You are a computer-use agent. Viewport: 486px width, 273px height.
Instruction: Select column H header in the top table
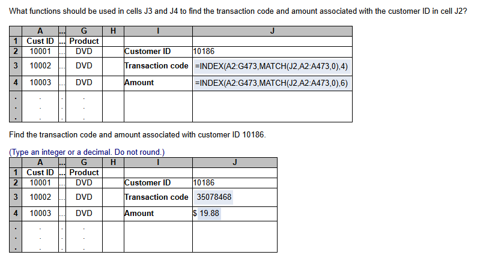tap(113, 31)
